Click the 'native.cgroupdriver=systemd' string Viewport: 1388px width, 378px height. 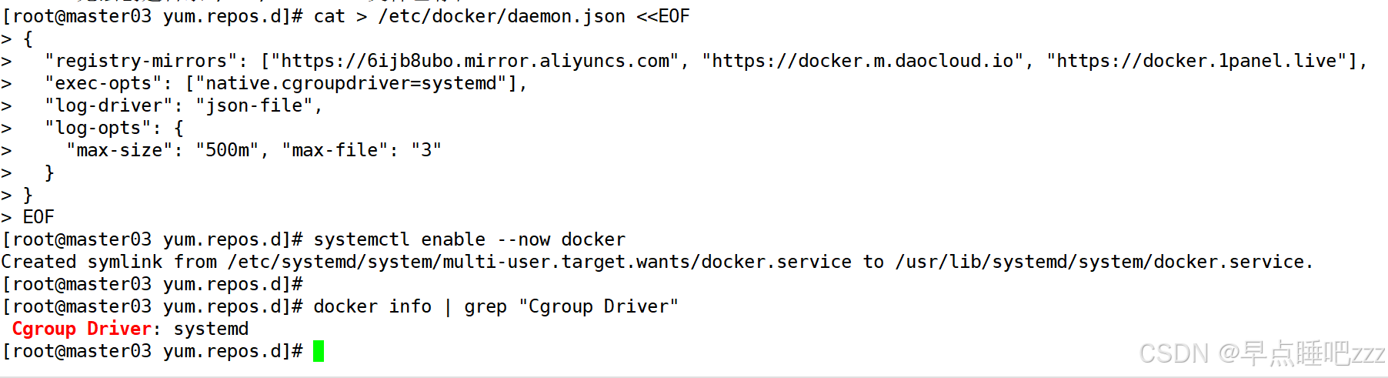point(352,83)
